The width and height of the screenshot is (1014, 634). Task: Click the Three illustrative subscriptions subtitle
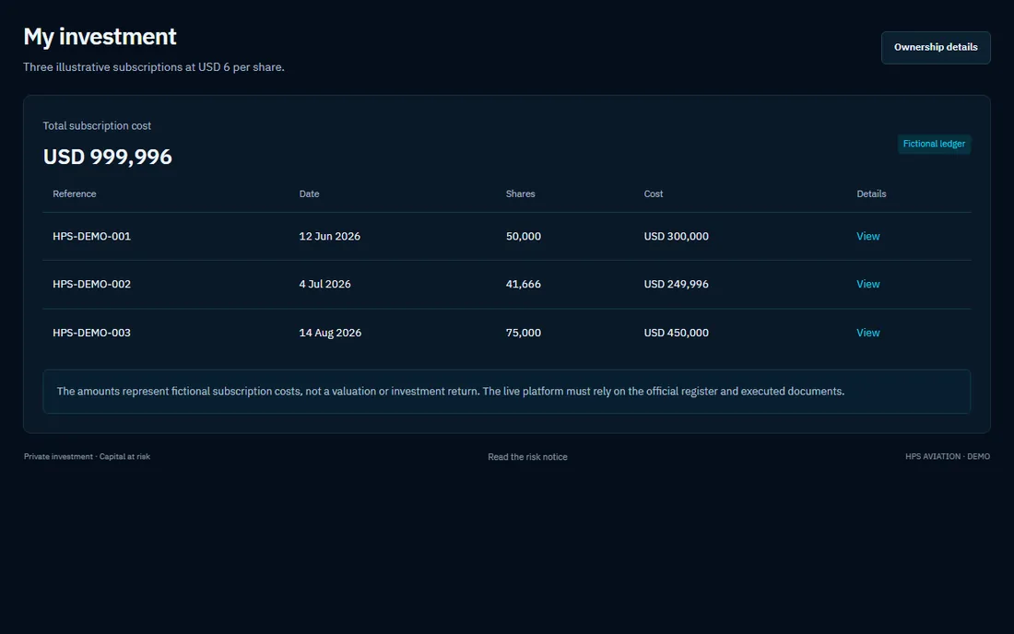pos(154,67)
